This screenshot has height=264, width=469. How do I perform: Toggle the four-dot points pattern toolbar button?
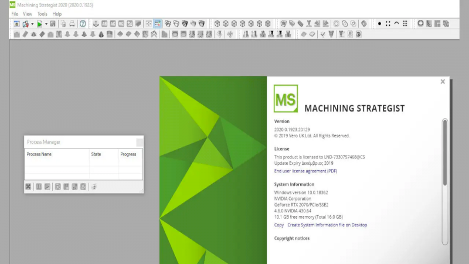click(x=388, y=24)
